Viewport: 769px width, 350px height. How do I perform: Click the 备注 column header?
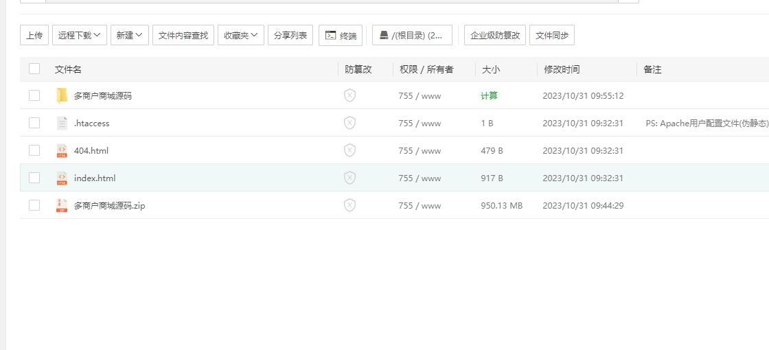click(652, 69)
